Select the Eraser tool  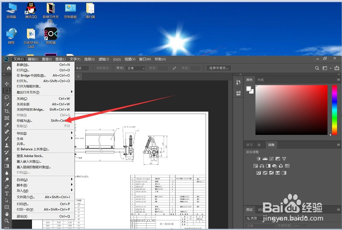tap(7, 159)
